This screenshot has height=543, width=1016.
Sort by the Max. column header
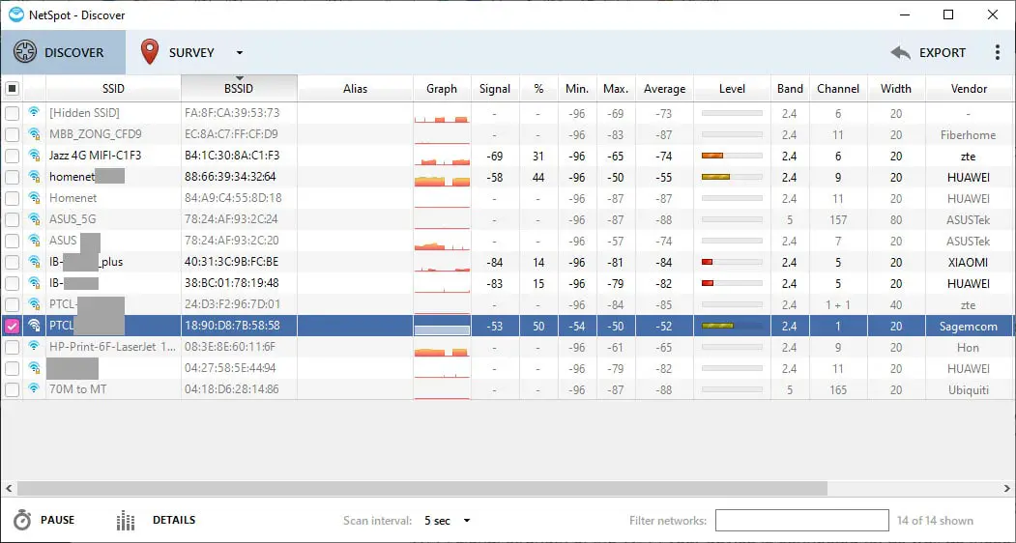coord(616,89)
